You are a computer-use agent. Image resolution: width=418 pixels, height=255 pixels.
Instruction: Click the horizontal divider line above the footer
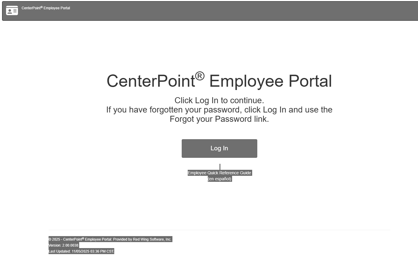point(219,230)
